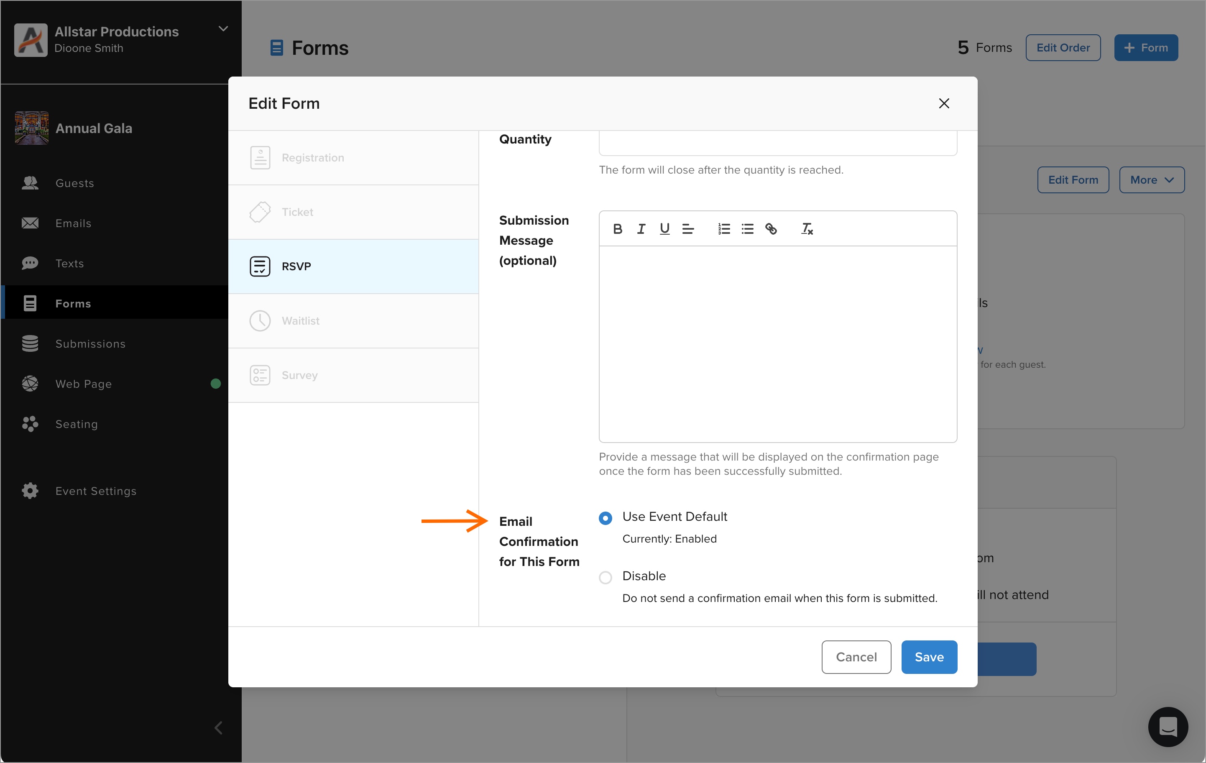
Task: Insert a bulleted list in the message
Action: [747, 229]
